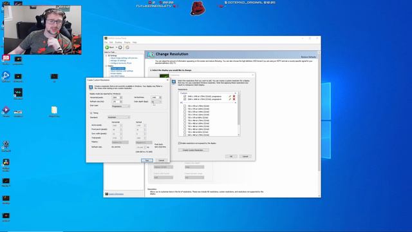The height and width of the screenshot is (232, 412).
Task: Click the resolutions list scroll down arrow
Action: click(239, 135)
